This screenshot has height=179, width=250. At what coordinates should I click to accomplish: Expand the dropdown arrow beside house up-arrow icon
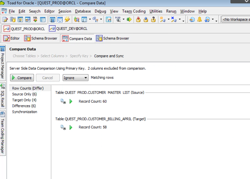click(x=213, y=19)
